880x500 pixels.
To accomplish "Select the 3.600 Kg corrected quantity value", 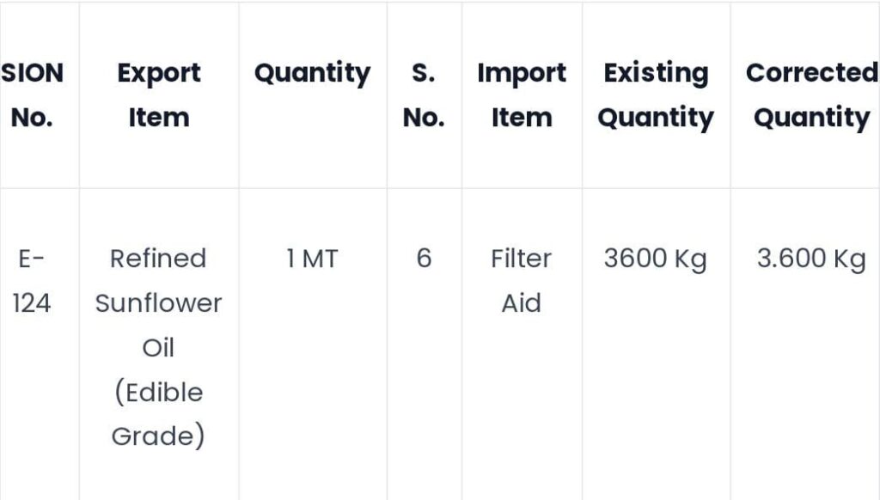I will coord(811,259).
